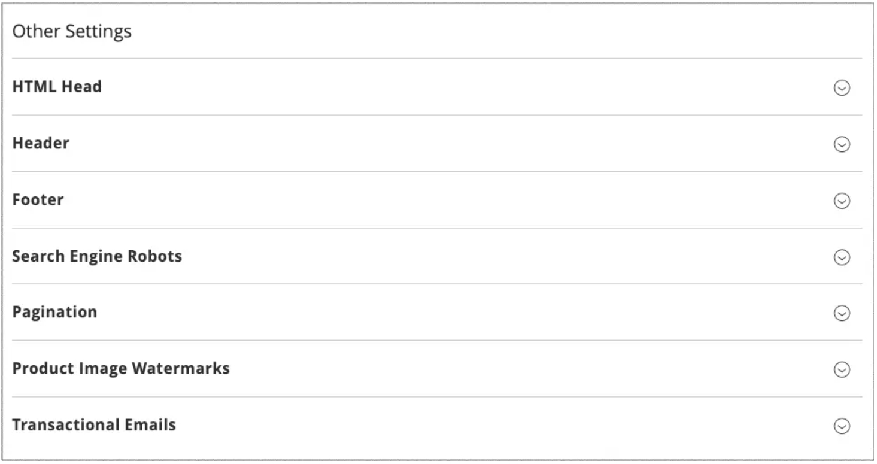Expand the Pagination section title
Viewport: 877px width, 464px height.
point(54,313)
